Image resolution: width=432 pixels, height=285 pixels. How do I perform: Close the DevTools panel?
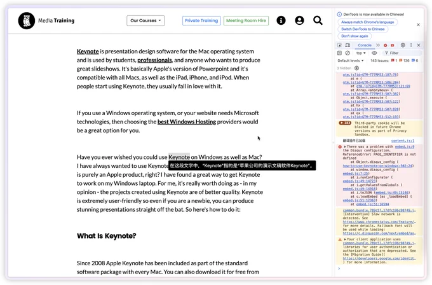point(419,45)
